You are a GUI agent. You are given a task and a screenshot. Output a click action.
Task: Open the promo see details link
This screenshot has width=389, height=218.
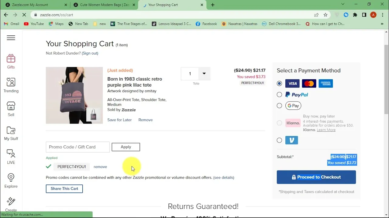[x=224, y=178]
